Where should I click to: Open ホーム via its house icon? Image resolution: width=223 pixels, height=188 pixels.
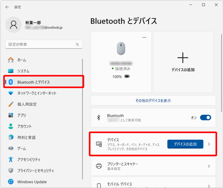pos(11,60)
